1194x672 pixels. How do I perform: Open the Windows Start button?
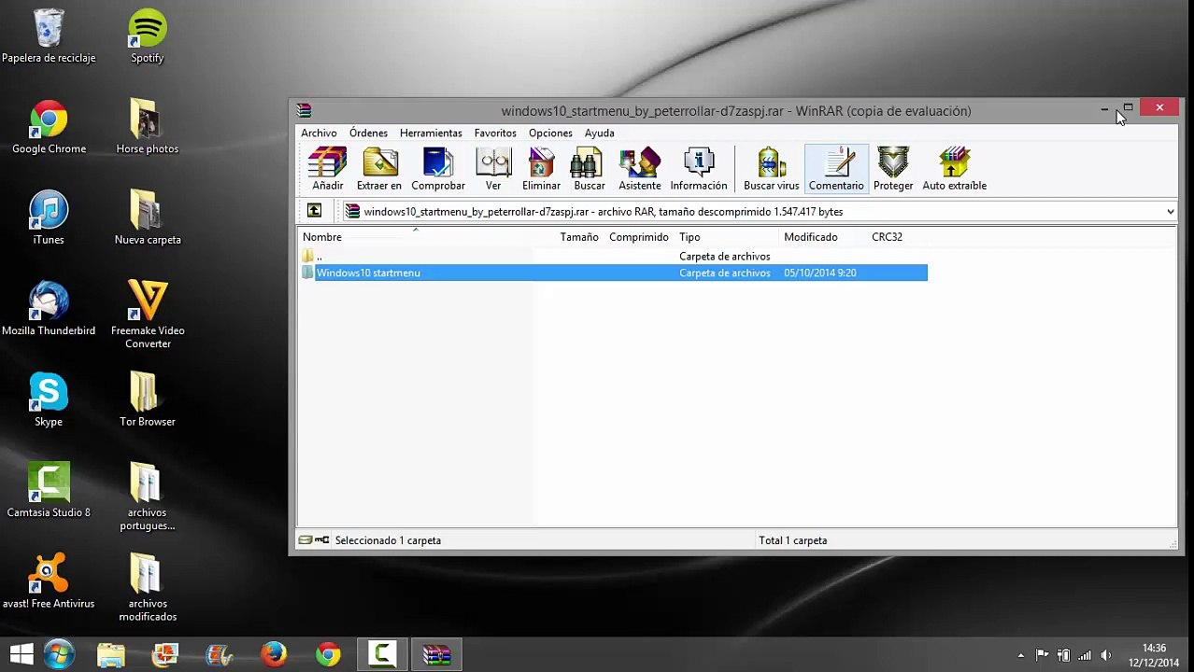point(21,654)
